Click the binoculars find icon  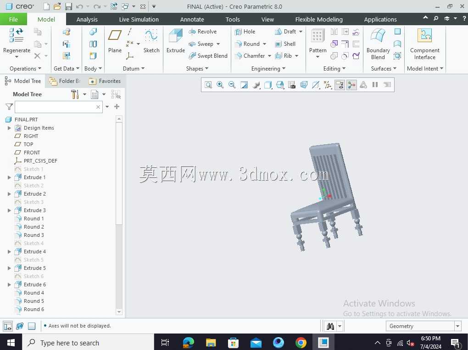pos(330,326)
